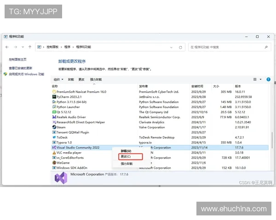Open 启用或关闭 Windows 功能 link
Viewport: 276px width, 220px height.
(26, 74)
